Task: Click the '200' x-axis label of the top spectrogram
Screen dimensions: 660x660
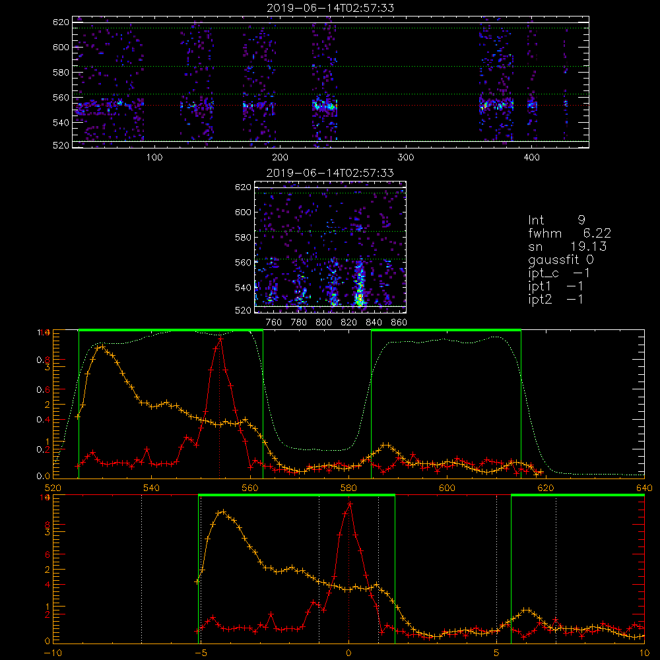Action: coord(280,158)
